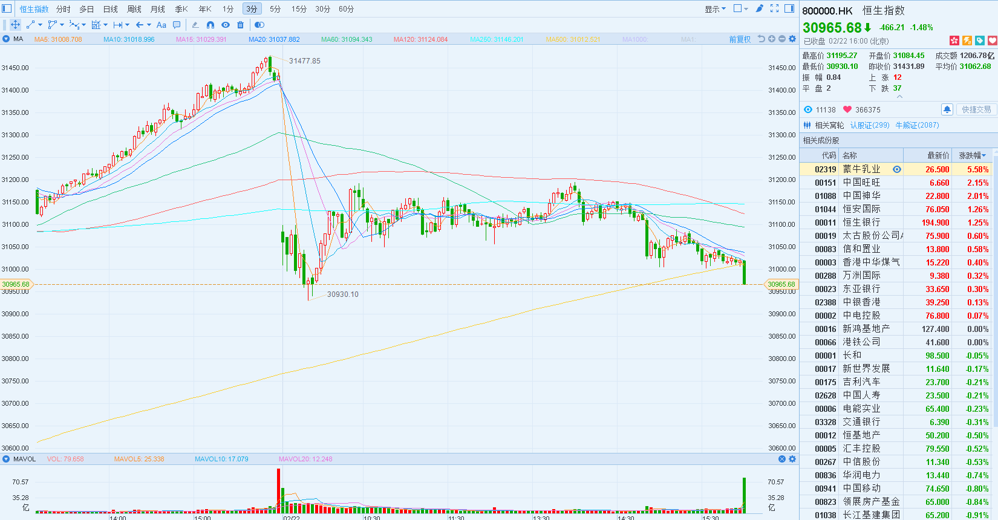Open the 显示 display dropdown
Image resolution: width=998 pixels, height=520 pixels.
click(x=715, y=9)
